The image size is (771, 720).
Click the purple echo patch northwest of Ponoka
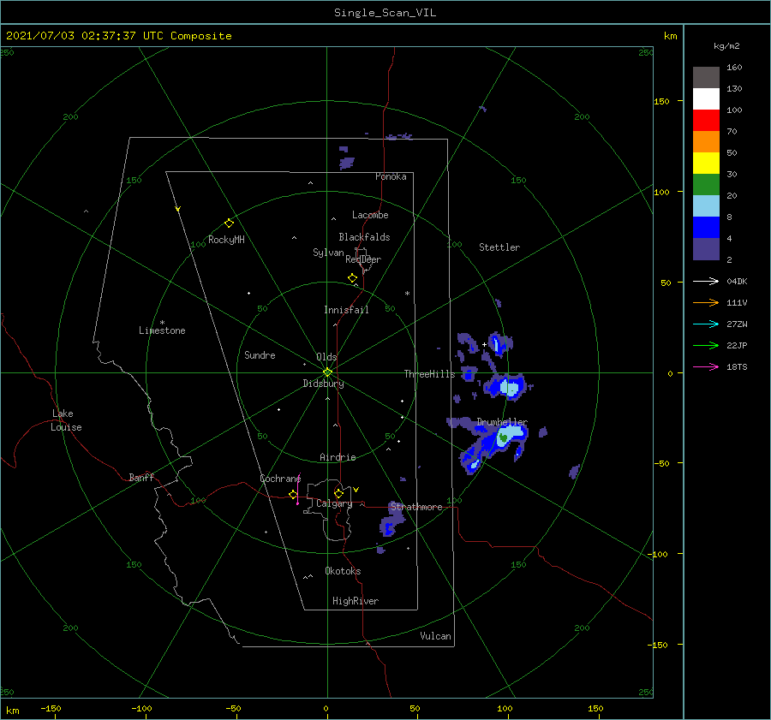pos(347,163)
